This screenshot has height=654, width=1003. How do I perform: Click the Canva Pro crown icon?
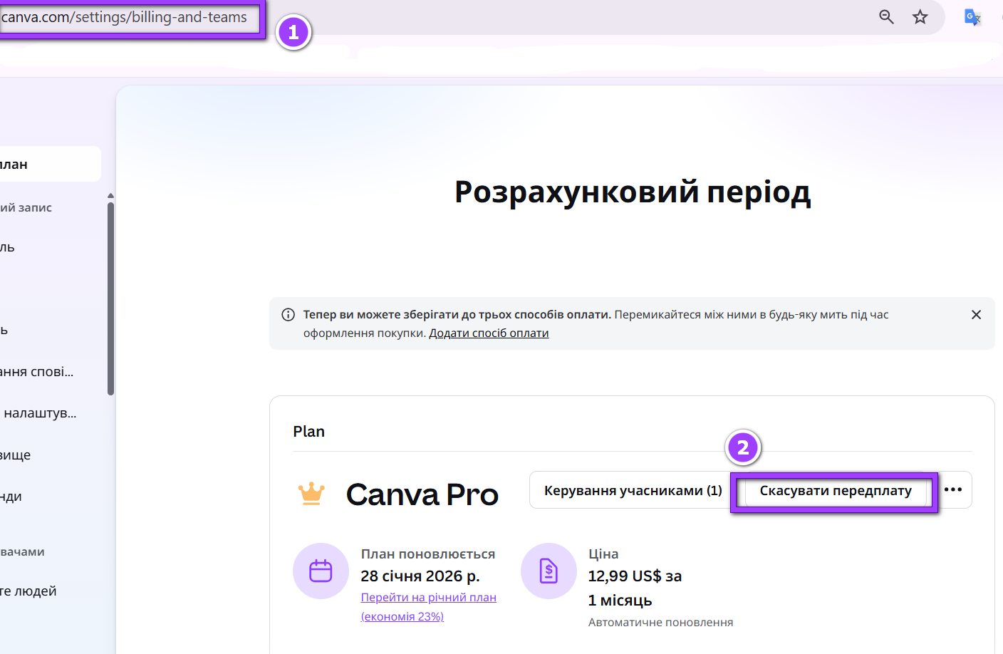[311, 493]
